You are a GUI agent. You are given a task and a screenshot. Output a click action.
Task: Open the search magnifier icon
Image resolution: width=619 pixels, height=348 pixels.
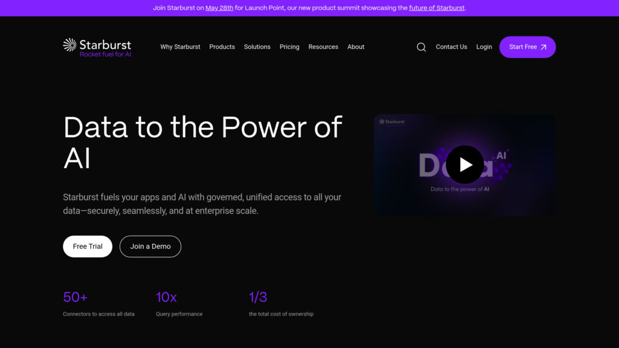click(421, 47)
